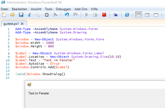Clear the console pane via toolbar icon
The width and height of the screenshot is (165, 108).
pyautogui.click(x=55, y=15)
